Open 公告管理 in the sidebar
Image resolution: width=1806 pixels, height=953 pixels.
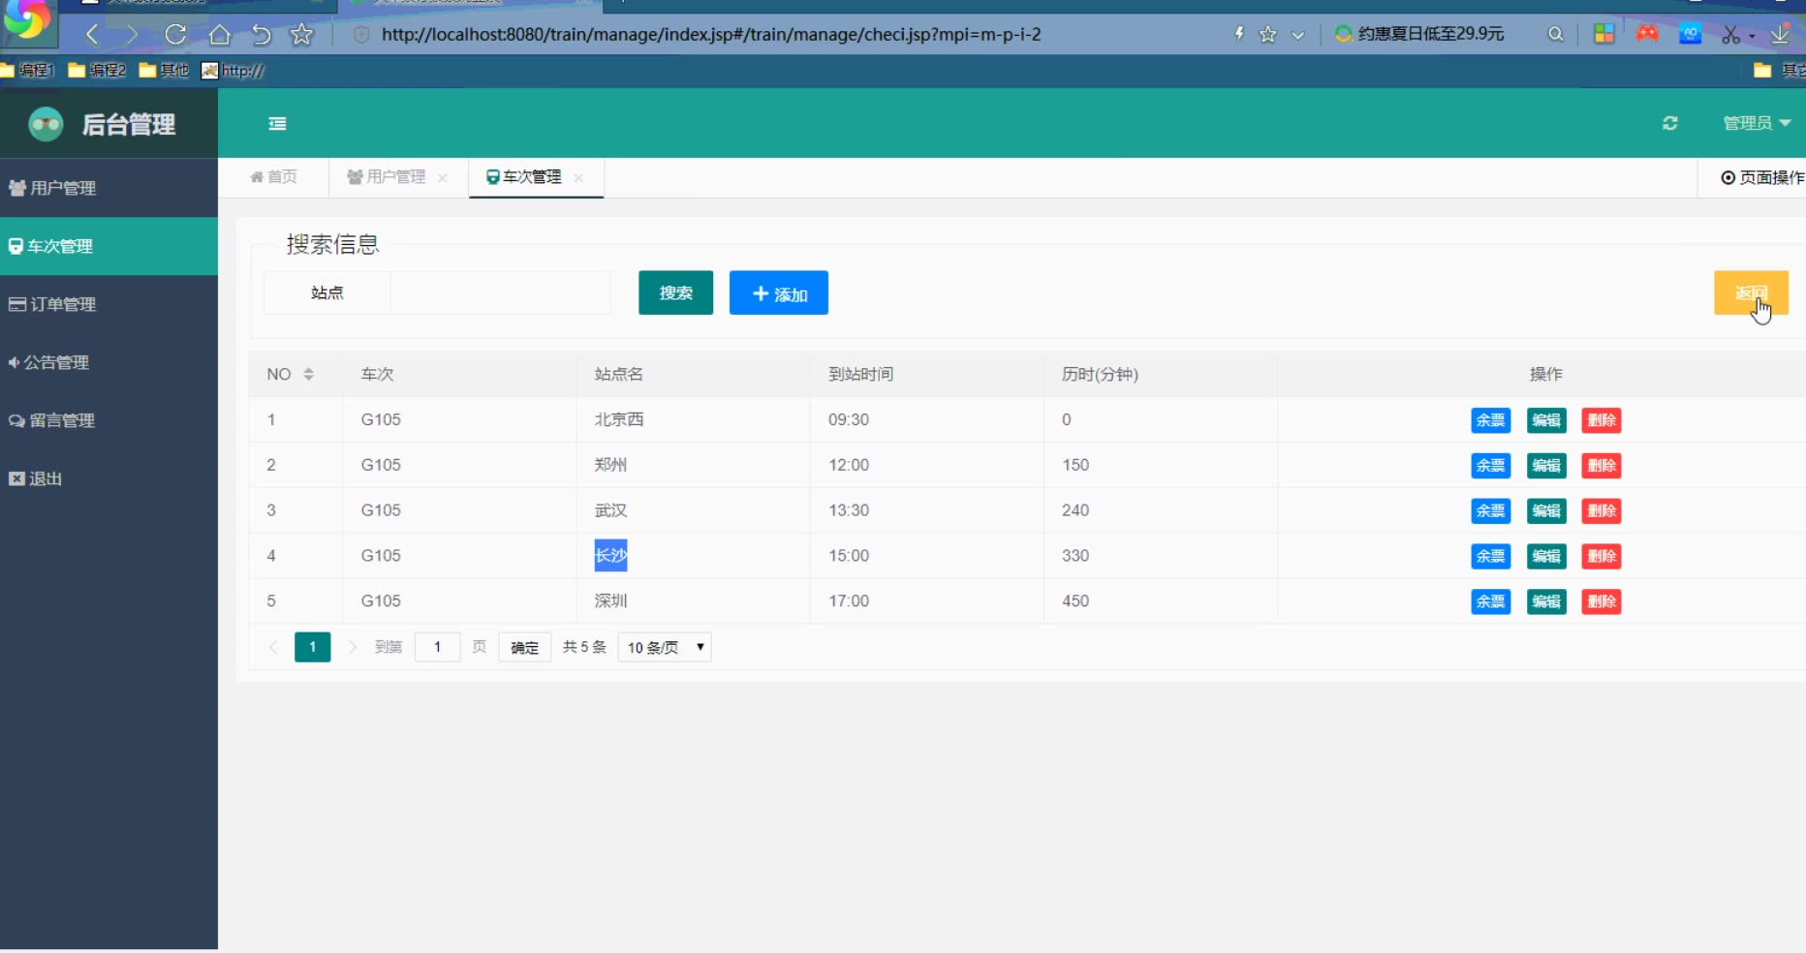pos(109,362)
